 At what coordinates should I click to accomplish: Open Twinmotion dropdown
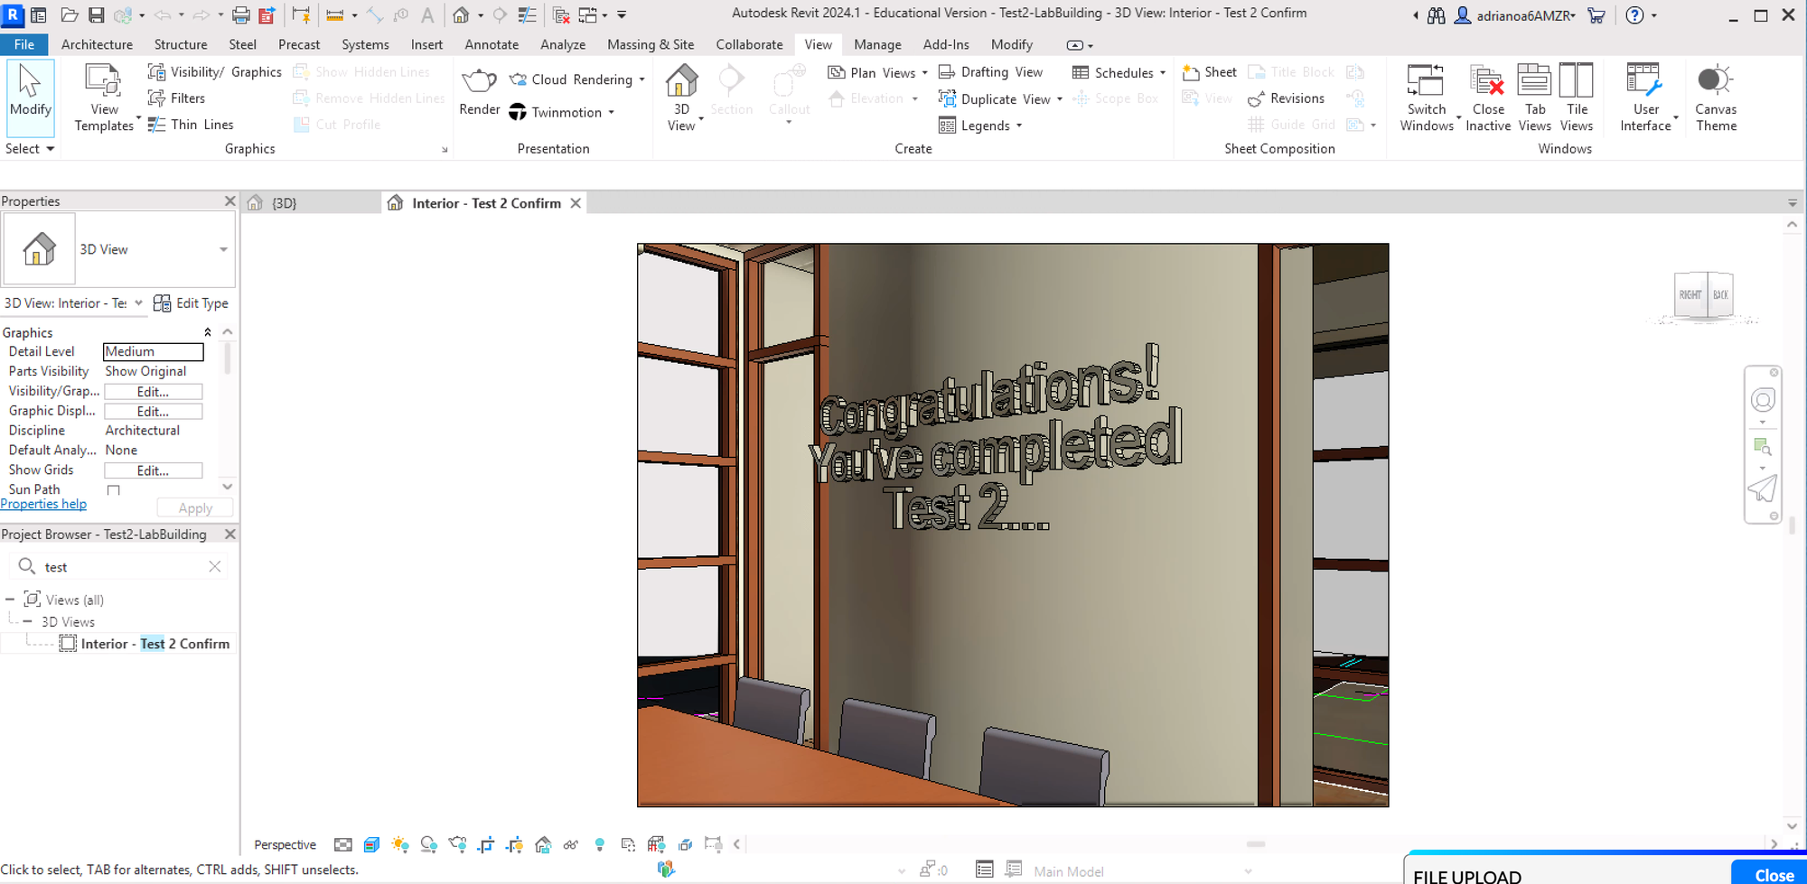point(612,112)
